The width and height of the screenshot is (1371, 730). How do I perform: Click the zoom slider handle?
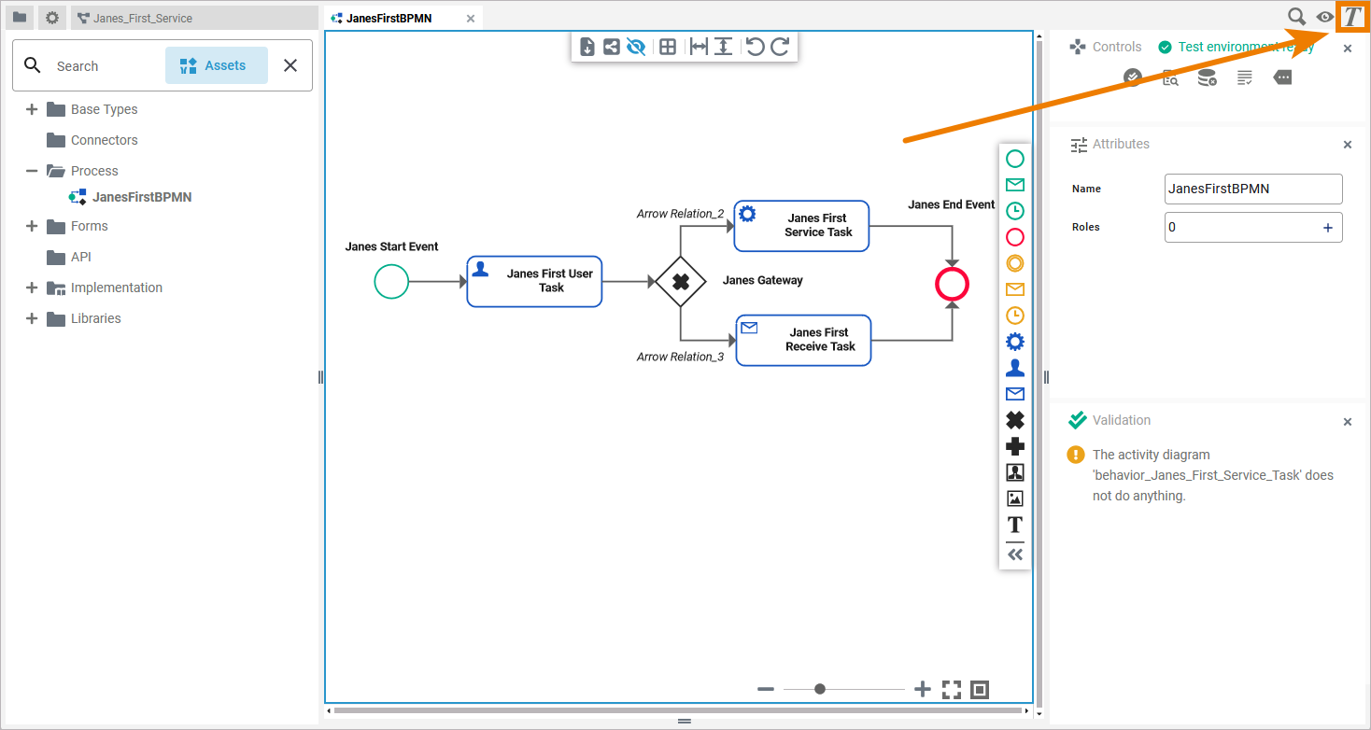820,689
